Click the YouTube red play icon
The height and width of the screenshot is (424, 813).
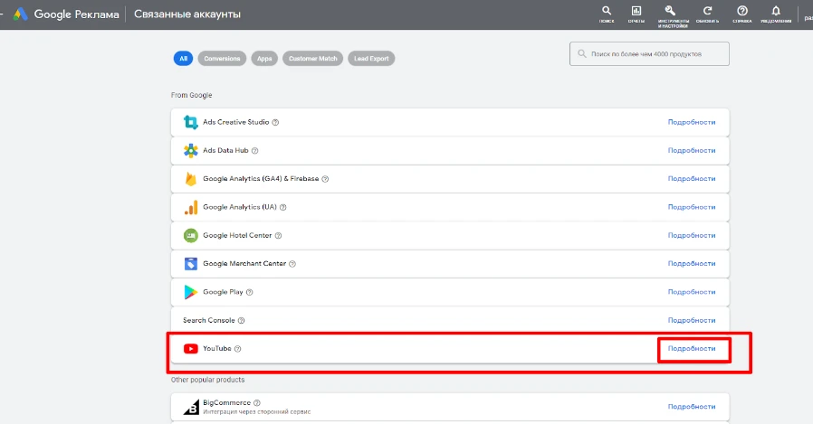click(191, 348)
